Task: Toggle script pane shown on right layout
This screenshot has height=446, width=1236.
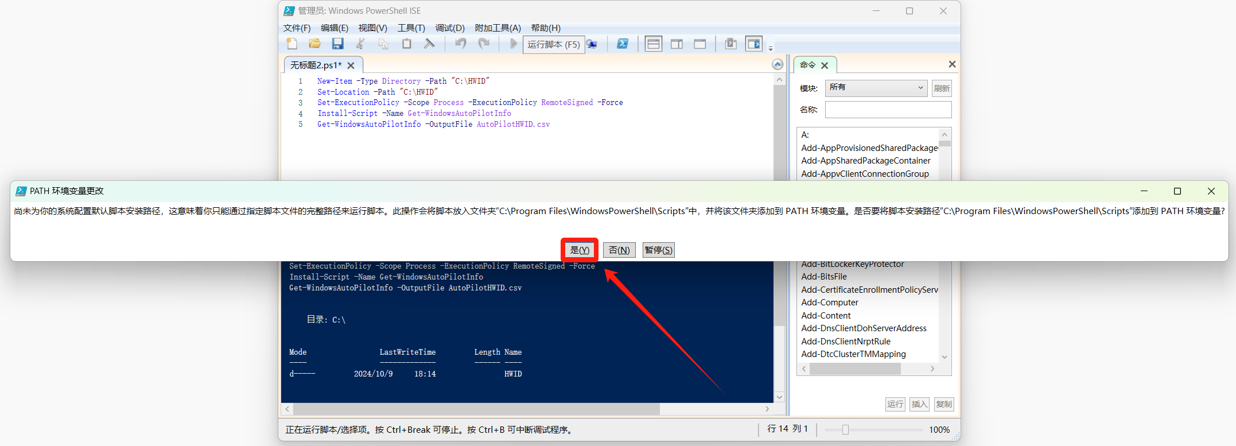Action: 677,44
